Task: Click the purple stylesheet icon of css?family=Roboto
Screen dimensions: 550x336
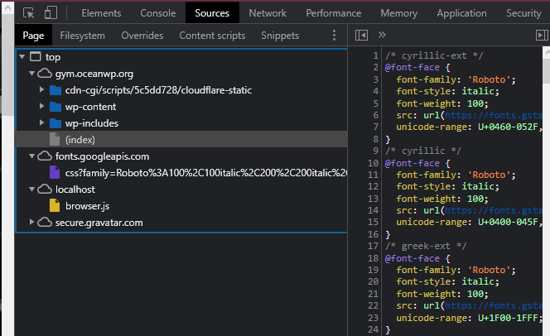Action: pos(55,172)
